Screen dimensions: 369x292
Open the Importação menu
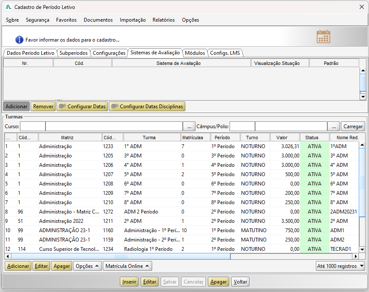tap(133, 20)
